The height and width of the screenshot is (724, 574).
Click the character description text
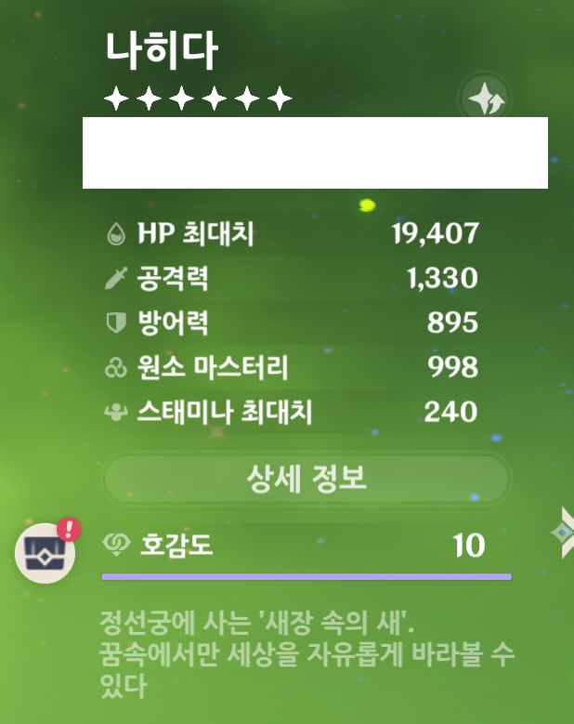click(307, 654)
